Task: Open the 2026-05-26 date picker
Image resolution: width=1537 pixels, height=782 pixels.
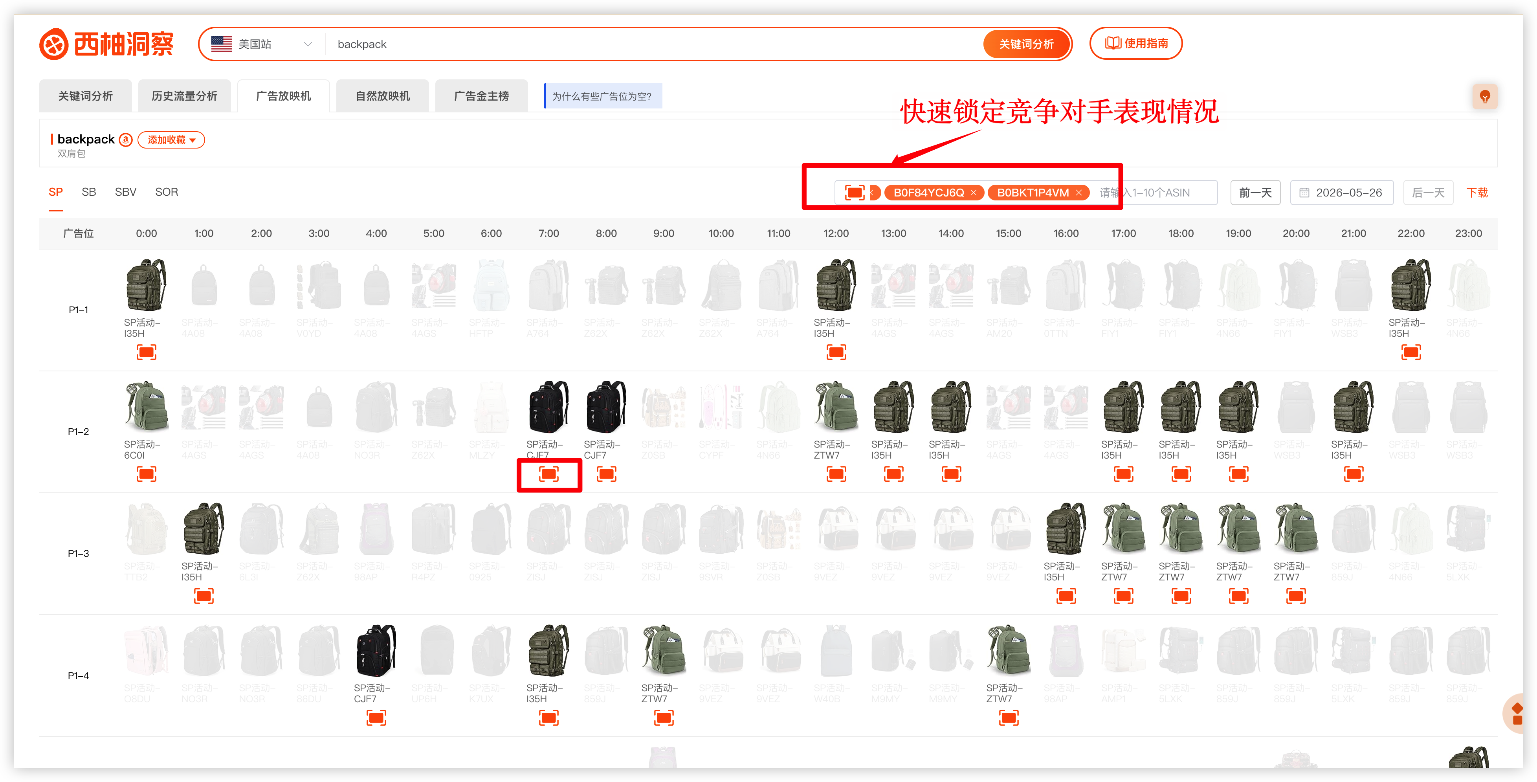Action: tap(1341, 193)
